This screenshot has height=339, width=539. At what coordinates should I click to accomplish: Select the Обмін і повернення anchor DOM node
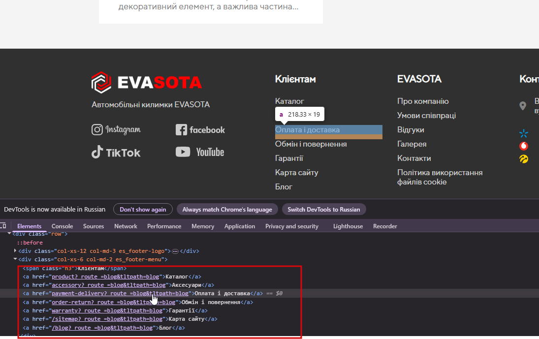(138, 302)
